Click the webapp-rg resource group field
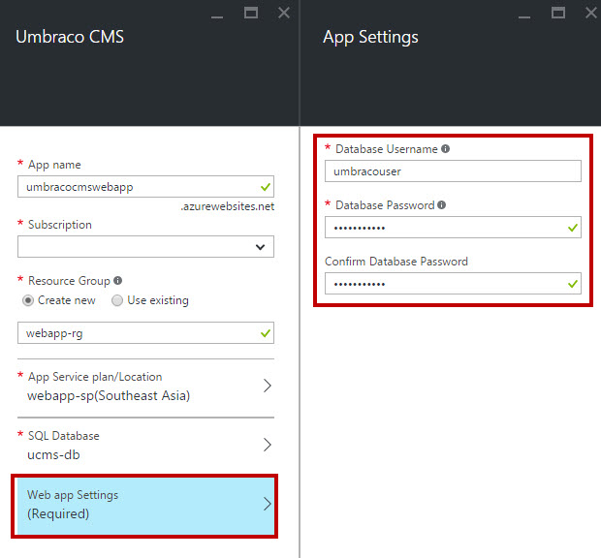 coord(145,333)
